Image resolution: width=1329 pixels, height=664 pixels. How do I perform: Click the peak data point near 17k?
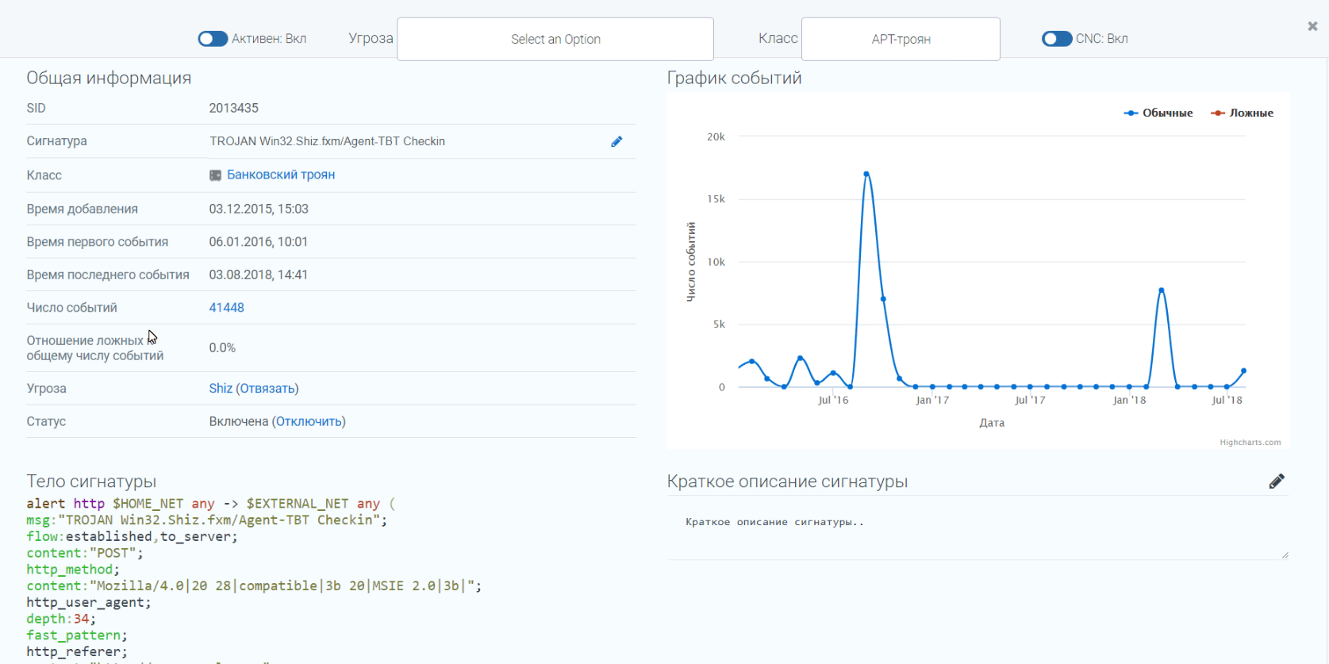click(866, 174)
